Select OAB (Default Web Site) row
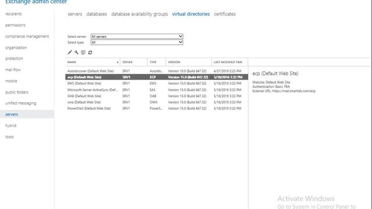372x209 pixels. (156, 96)
